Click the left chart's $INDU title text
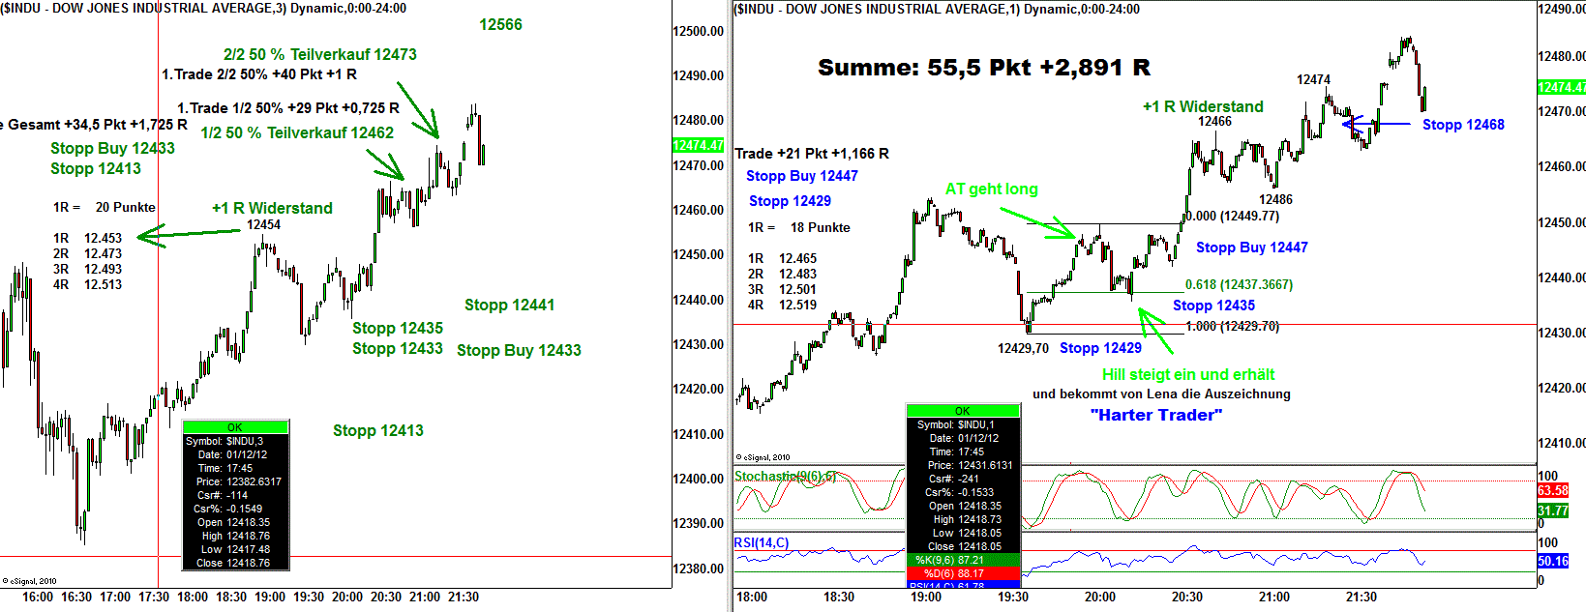The width and height of the screenshot is (1586, 612). point(203,8)
